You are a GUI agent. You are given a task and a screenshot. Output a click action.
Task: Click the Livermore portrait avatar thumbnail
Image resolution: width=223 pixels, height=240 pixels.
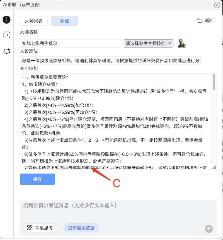[x=182, y=43]
